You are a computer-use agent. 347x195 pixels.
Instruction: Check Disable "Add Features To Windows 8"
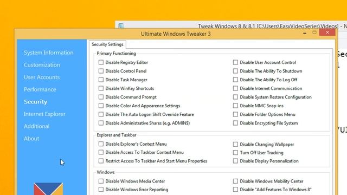[235, 190]
